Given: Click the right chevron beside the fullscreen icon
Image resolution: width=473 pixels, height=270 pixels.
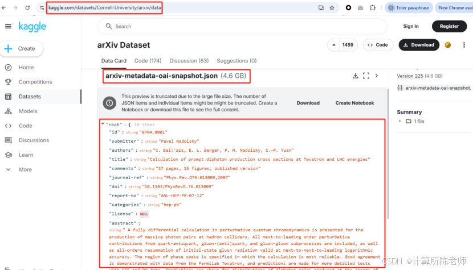Looking at the screenshot, I should pos(377,76).
